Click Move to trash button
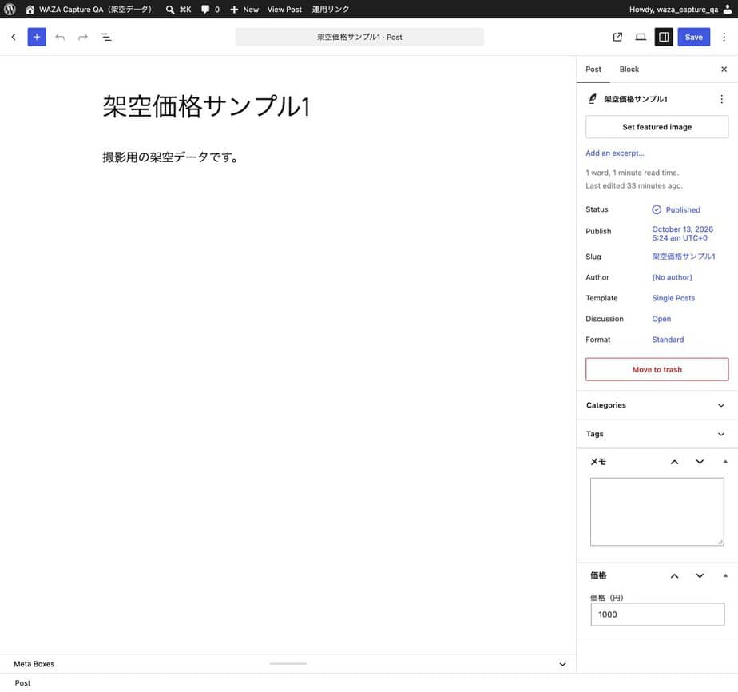This screenshot has height=692, width=738. (657, 369)
